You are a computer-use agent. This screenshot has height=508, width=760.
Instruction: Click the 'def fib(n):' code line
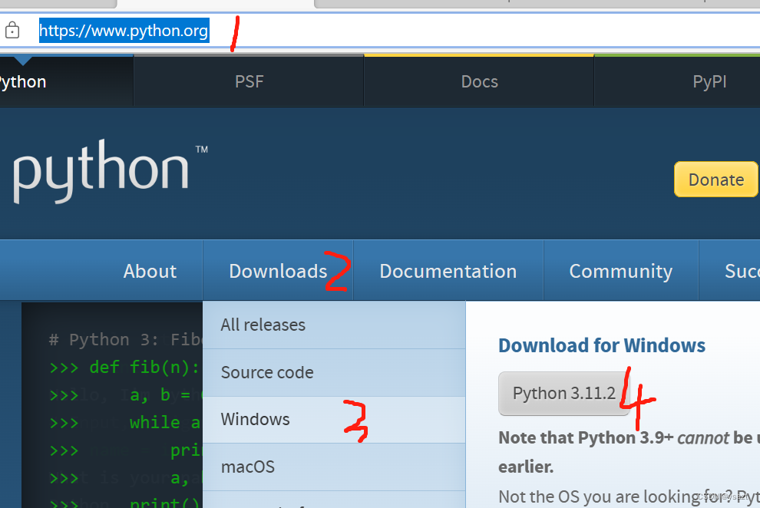144,367
